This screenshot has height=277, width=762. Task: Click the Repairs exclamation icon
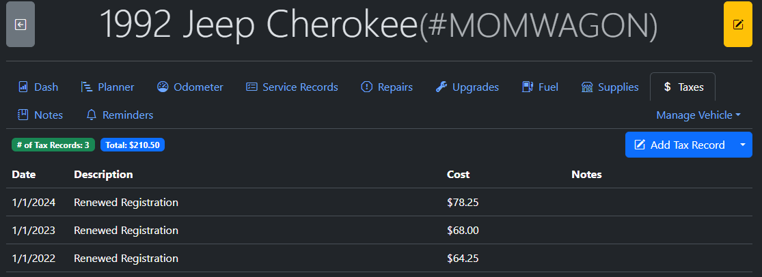click(x=366, y=87)
